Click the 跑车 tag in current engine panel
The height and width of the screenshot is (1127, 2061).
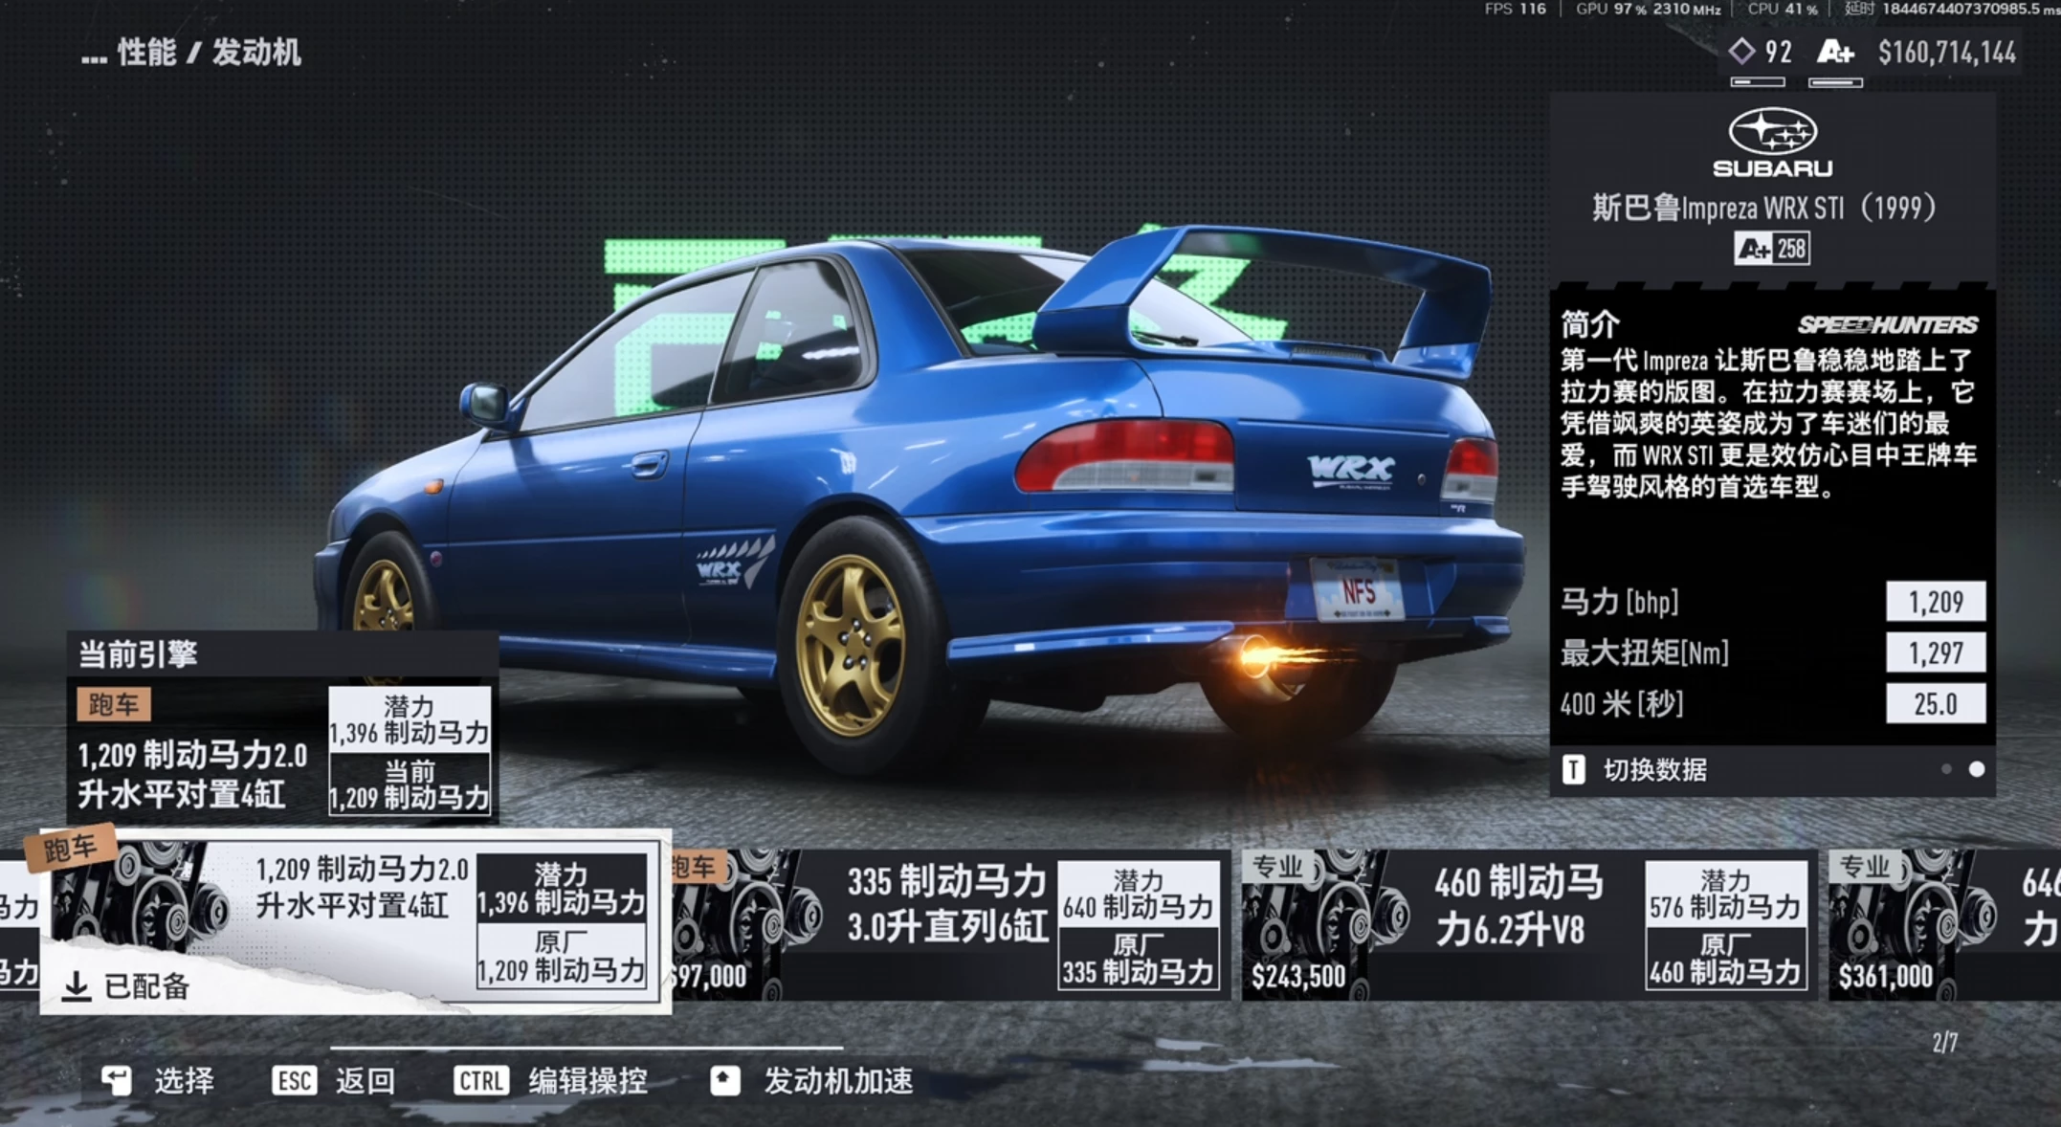click(x=114, y=704)
